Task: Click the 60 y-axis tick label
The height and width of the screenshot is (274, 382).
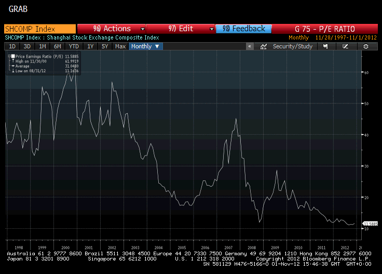Action: pyautogui.click(x=366, y=72)
